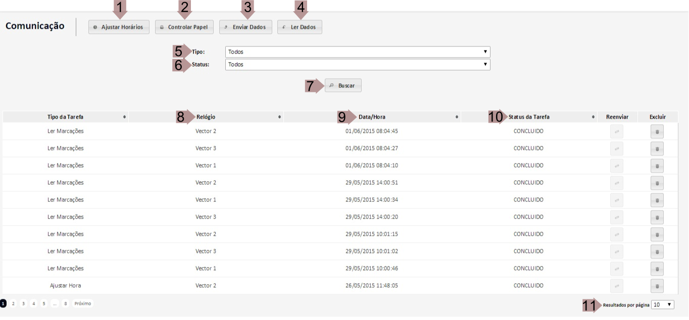Sort by the Relógio column
This screenshot has height=320, width=689.
click(x=206, y=117)
